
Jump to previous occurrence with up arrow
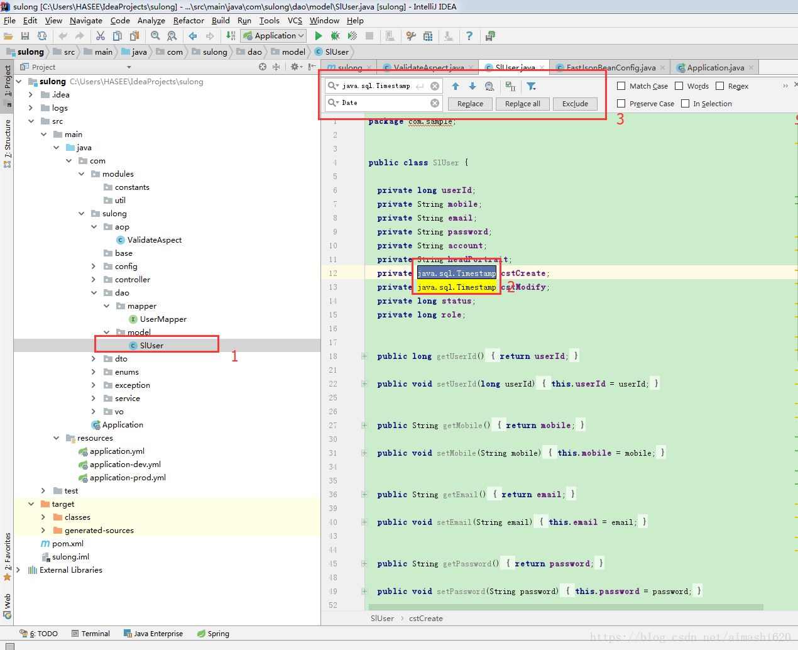[456, 86]
